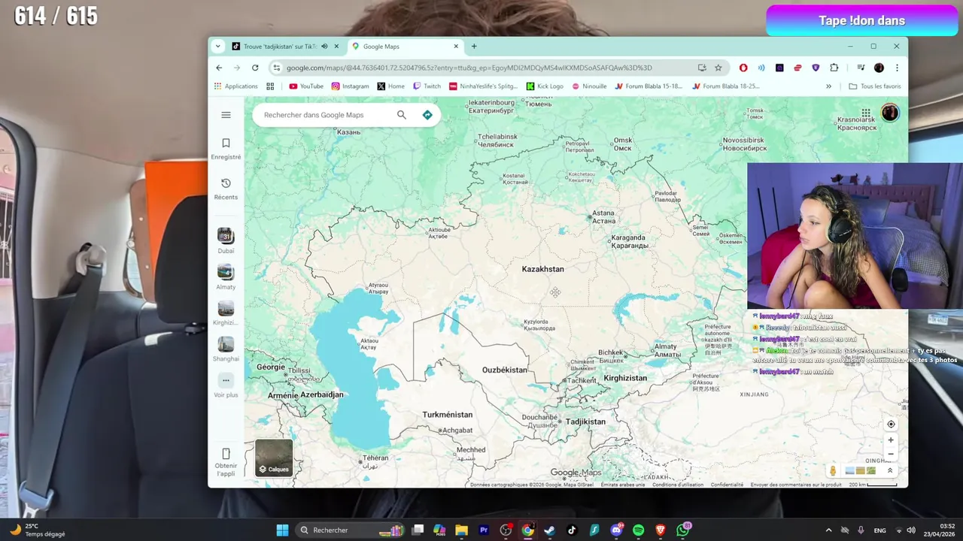The height and width of the screenshot is (541, 963).
Task: Open the Tous les favoris folder
Action: [874, 86]
